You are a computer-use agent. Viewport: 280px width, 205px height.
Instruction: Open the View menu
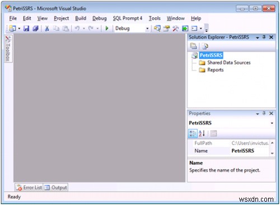click(x=43, y=18)
